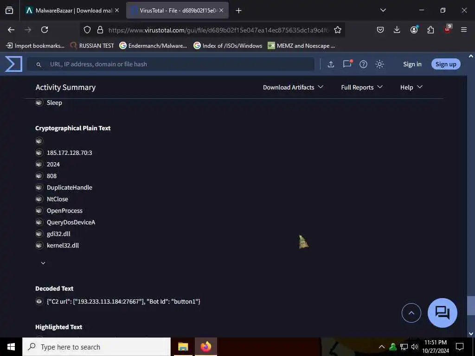Click the site padlock icon
Image resolution: width=475 pixels, height=356 pixels.
[x=100, y=30]
